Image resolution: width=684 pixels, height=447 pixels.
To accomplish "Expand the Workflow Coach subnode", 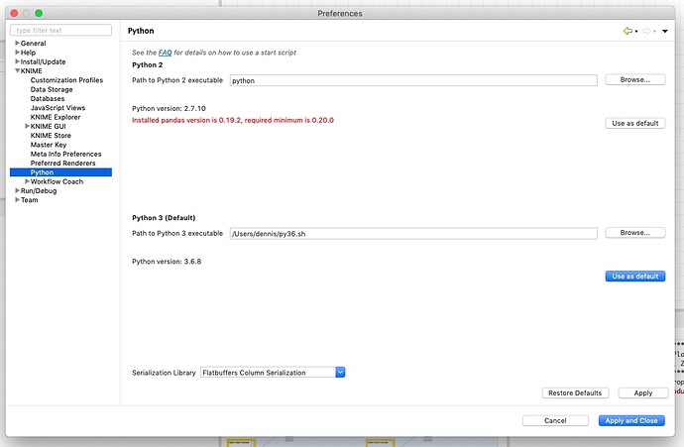I will click(x=27, y=181).
